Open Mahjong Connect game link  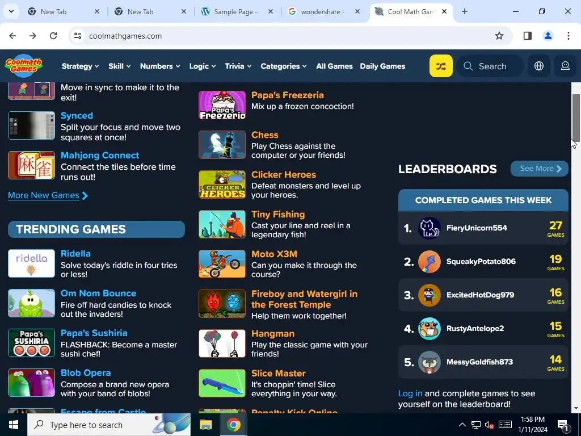pyautogui.click(x=100, y=156)
